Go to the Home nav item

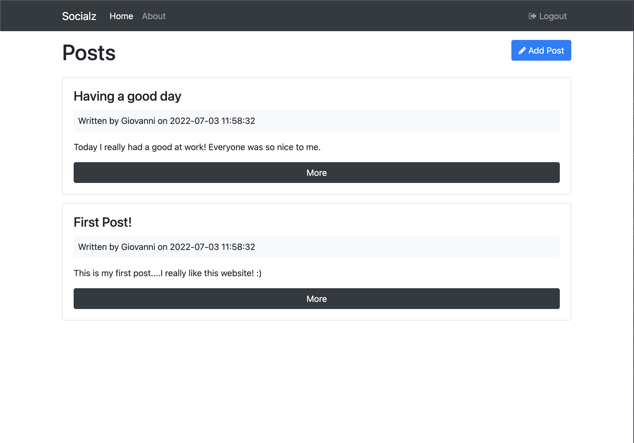click(x=121, y=16)
